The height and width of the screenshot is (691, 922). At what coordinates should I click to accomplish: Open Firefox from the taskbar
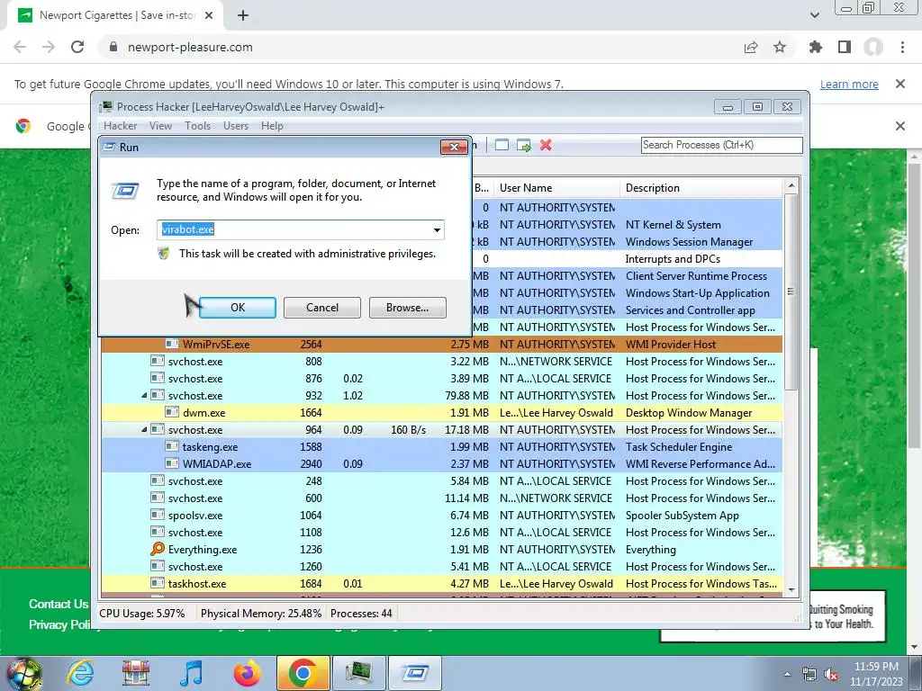pyautogui.click(x=248, y=673)
